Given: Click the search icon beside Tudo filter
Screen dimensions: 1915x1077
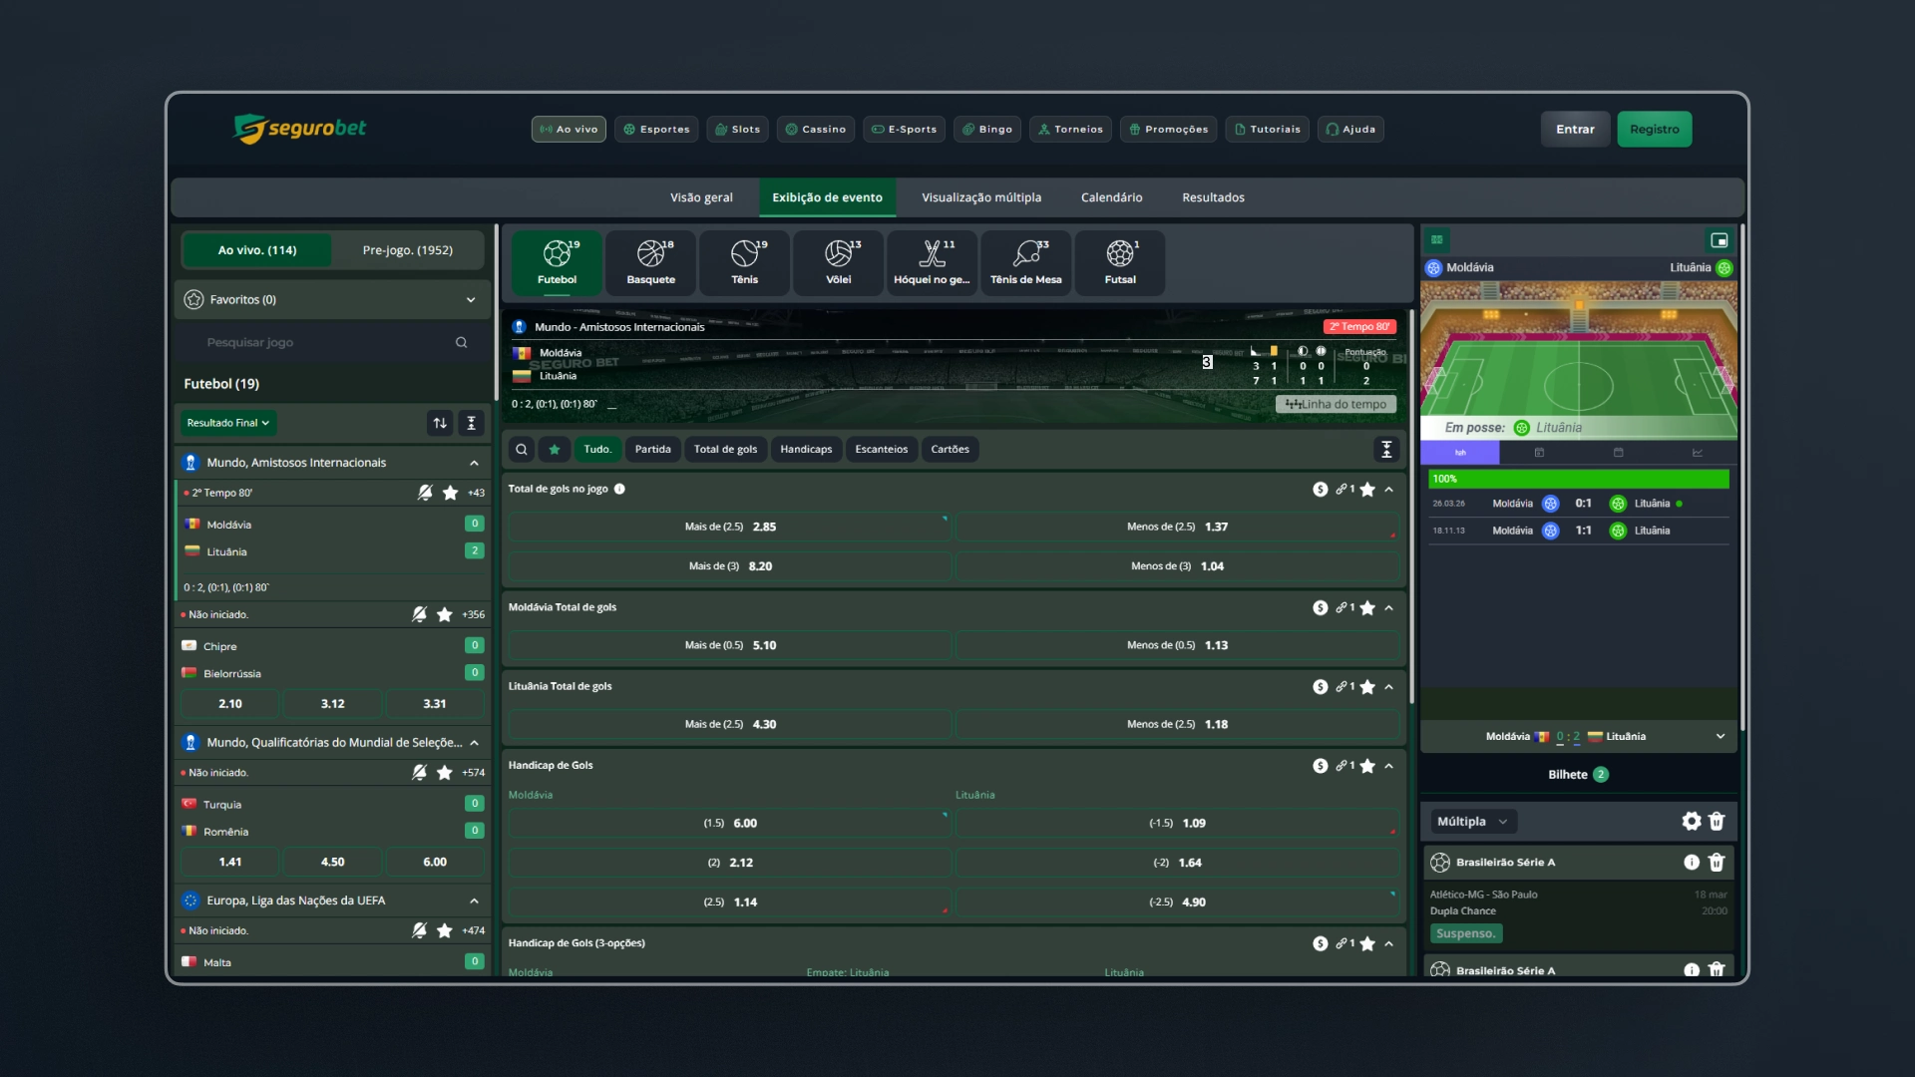Looking at the screenshot, I should click(x=522, y=450).
